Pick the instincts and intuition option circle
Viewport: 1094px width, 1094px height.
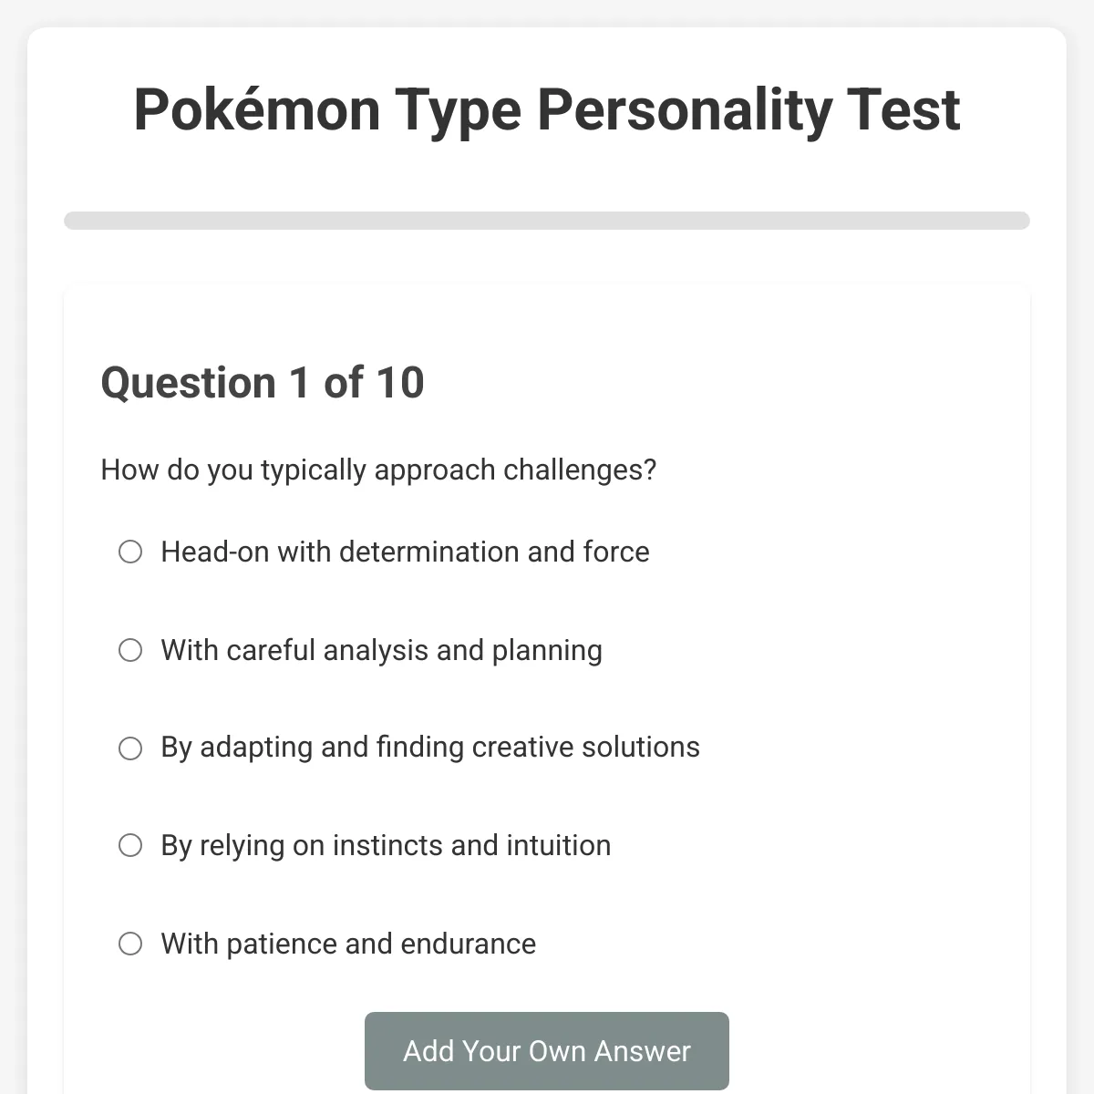click(130, 845)
